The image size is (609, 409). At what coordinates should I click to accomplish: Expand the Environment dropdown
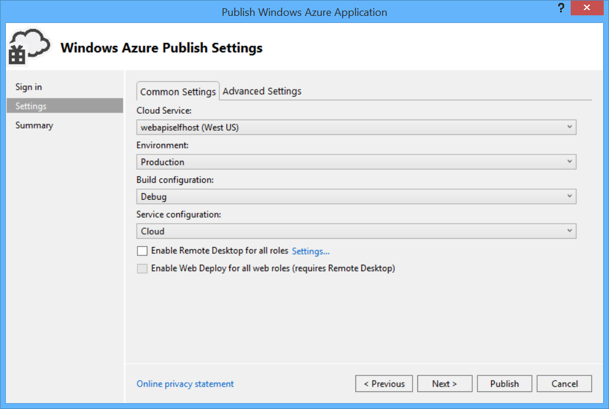click(x=570, y=161)
